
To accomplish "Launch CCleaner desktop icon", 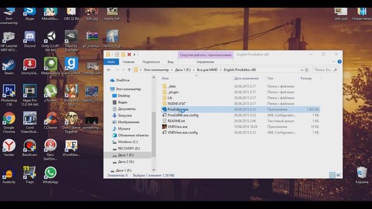I will (51, 120).
